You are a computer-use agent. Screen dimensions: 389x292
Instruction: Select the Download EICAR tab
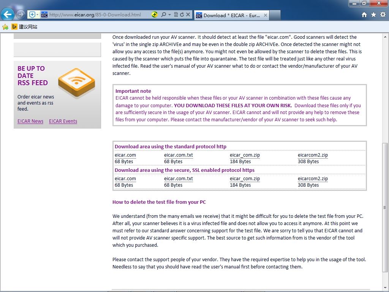coord(231,15)
